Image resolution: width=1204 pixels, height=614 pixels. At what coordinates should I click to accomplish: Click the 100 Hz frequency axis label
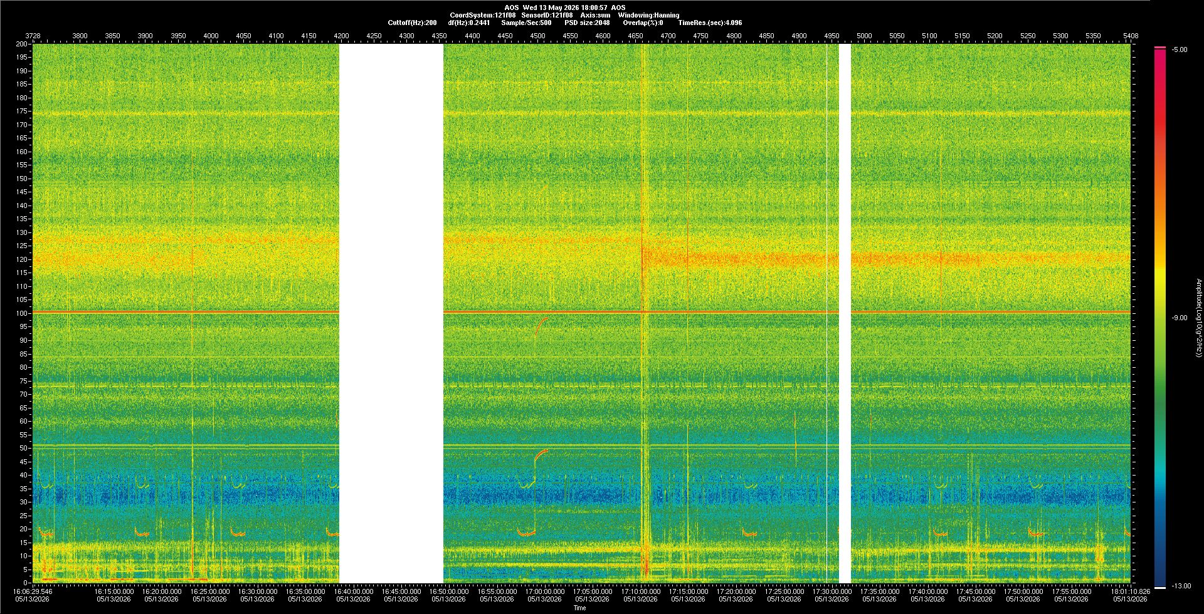22,313
